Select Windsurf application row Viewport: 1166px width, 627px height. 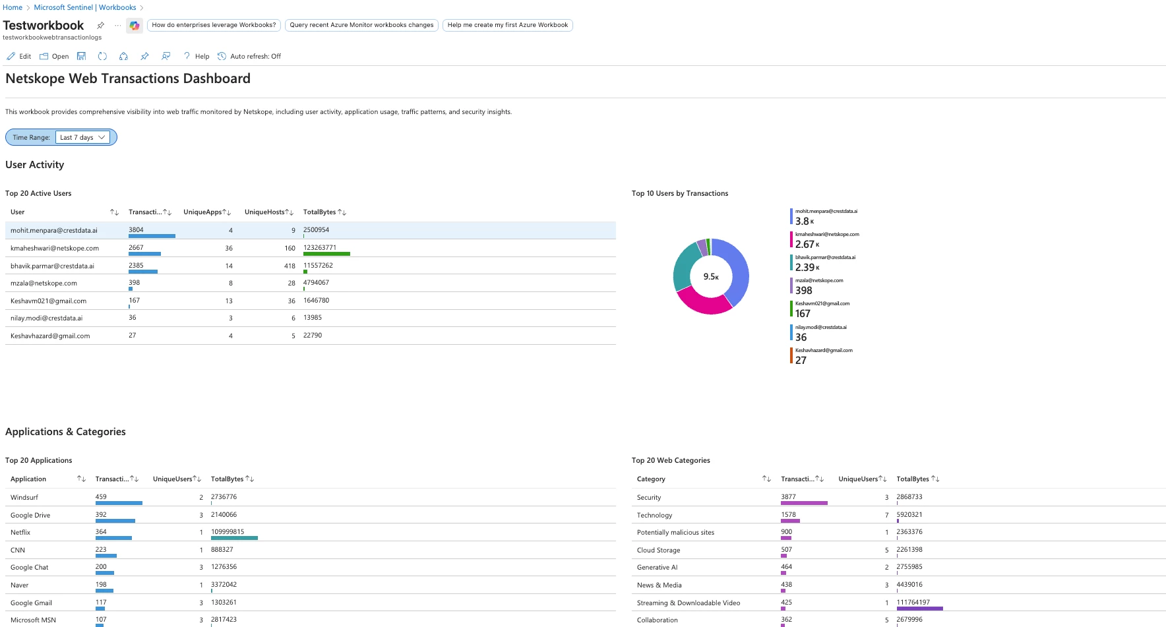311,497
